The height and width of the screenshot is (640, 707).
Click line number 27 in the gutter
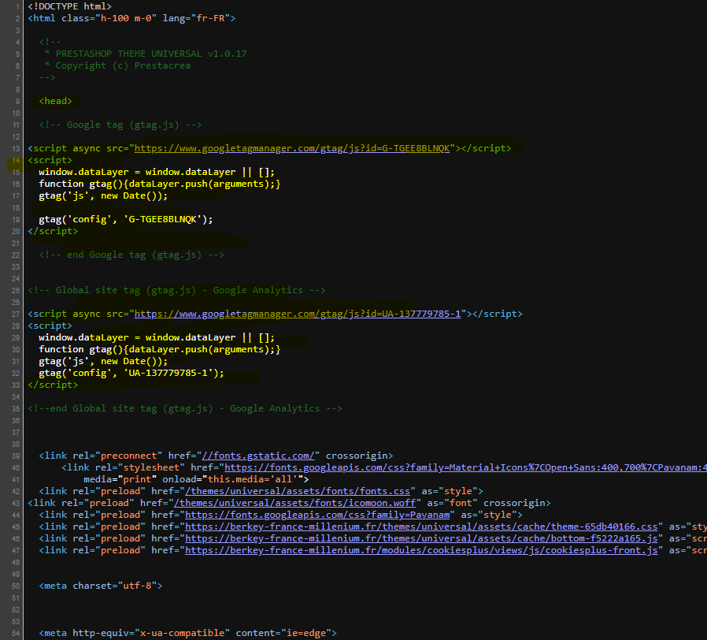pyautogui.click(x=15, y=314)
